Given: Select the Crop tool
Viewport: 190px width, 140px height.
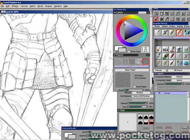Looking at the screenshot, I should [x=167, y=13].
